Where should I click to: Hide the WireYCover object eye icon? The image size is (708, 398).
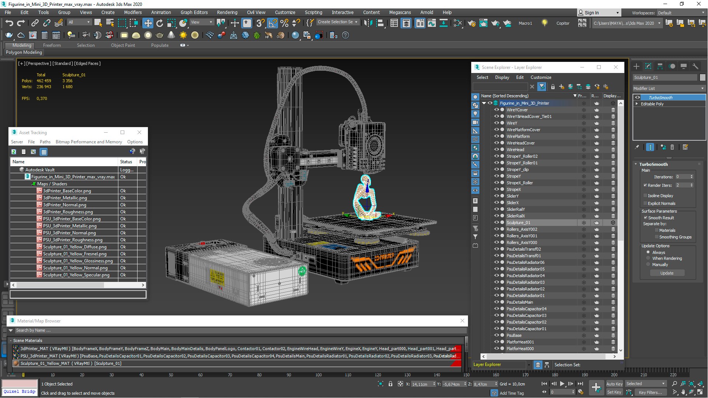pyautogui.click(x=496, y=110)
